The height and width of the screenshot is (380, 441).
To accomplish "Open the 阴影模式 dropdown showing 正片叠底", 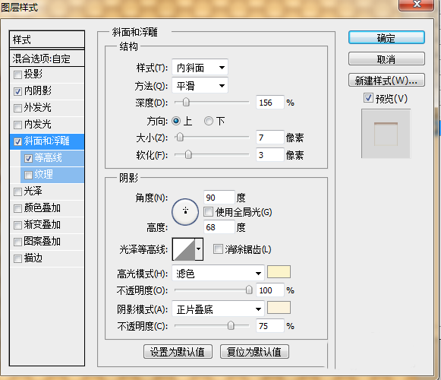I will (218, 309).
